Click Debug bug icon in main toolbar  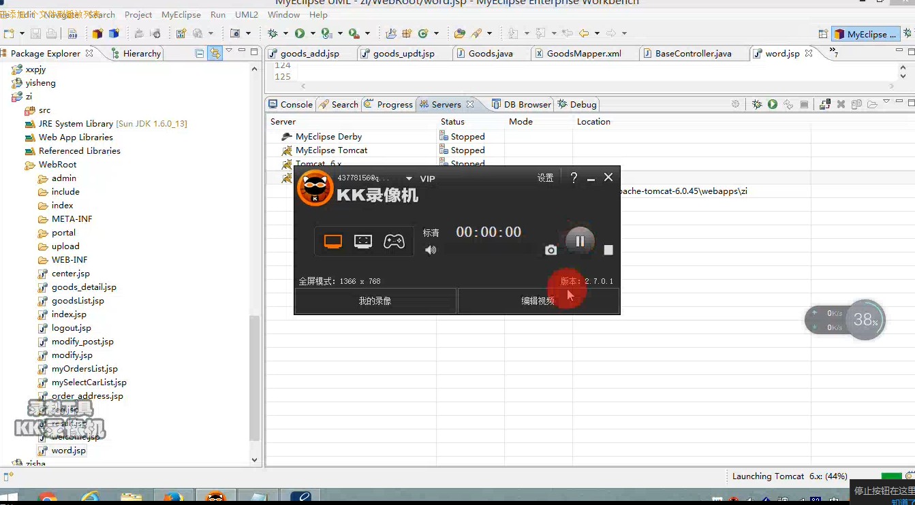click(273, 33)
